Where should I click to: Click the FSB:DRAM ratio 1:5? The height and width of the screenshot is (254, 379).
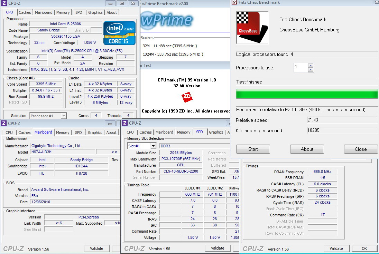pyautogui.click(x=322, y=178)
